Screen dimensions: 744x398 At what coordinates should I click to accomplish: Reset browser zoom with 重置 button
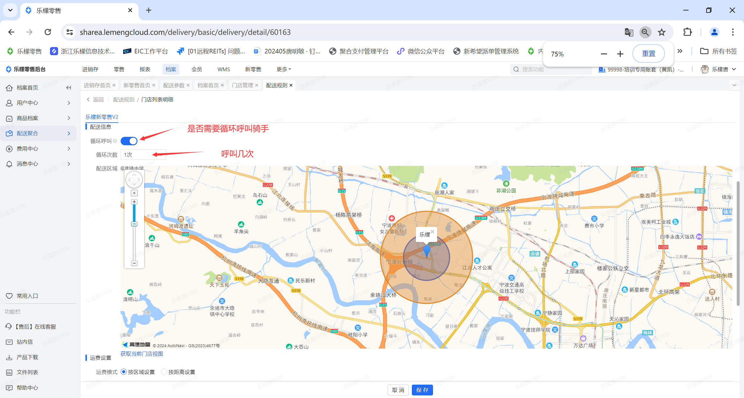tap(648, 54)
